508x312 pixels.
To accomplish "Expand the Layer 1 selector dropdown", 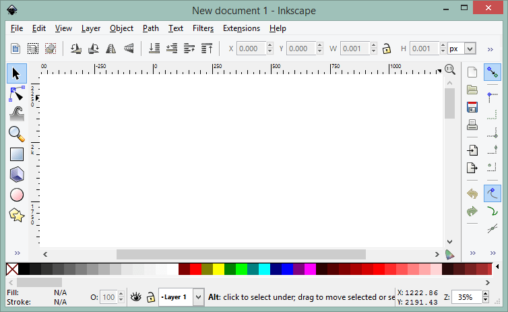I will [x=199, y=297].
